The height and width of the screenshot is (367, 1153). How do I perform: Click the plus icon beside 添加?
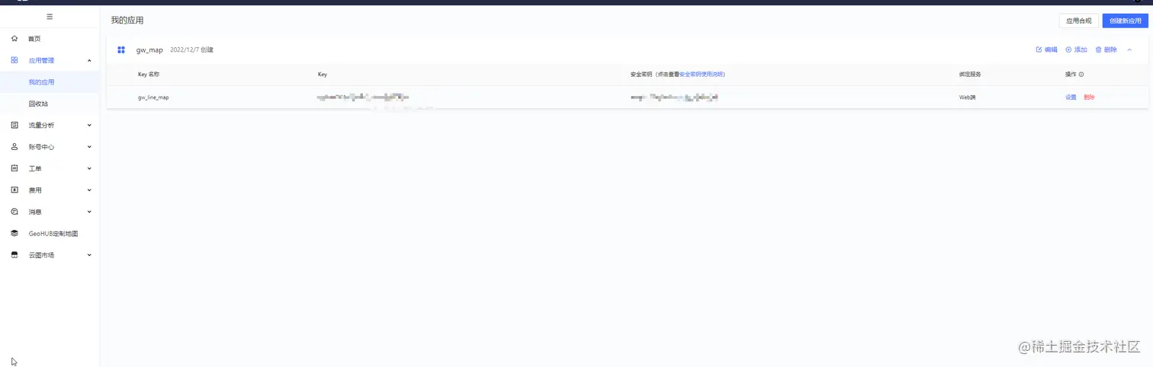click(x=1068, y=49)
